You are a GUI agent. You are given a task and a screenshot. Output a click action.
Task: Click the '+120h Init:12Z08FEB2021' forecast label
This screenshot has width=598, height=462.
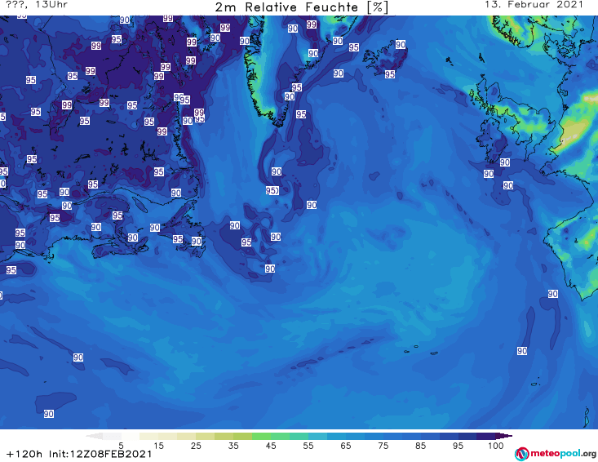point(79,454)
